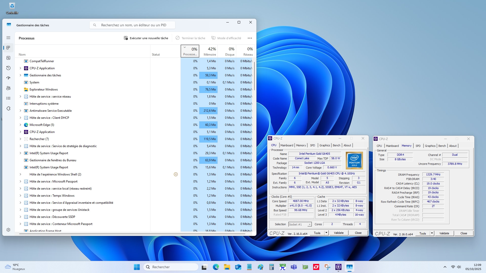
Task: Open Tools dropdown arrow in CPU-Z
Action: pyautogui.click(x=326, y=233)
